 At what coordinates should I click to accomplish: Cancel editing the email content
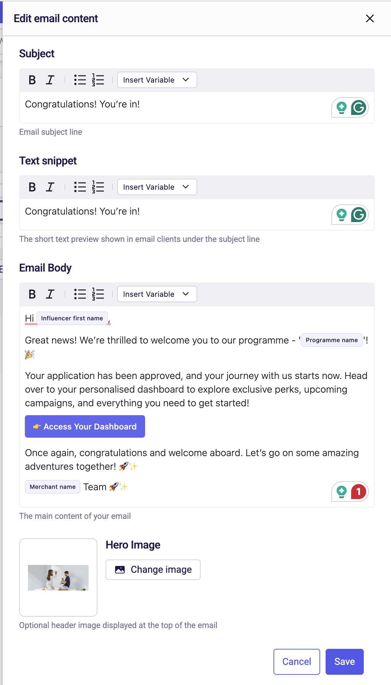tap(296, 661)
